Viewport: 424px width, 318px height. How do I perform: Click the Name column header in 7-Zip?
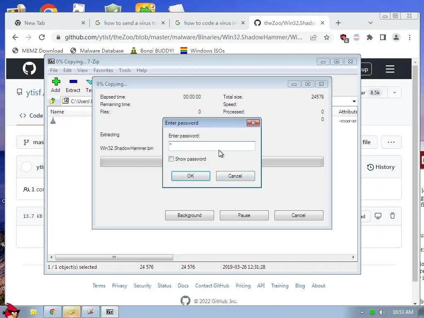coord(57,111)
